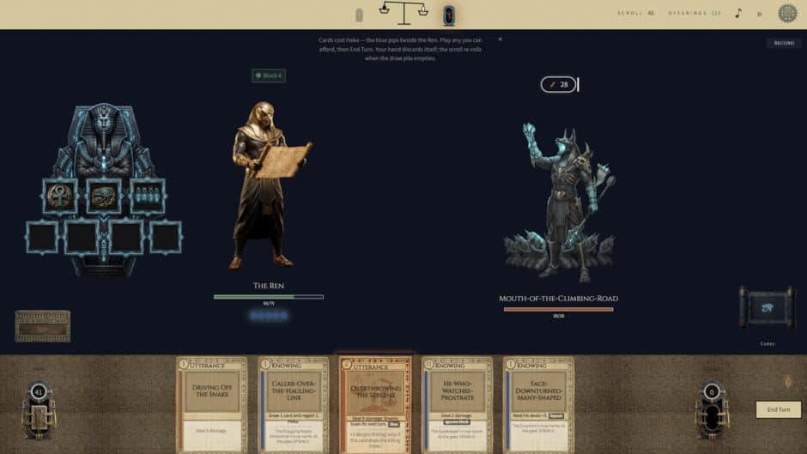807x454 pixels.
Task: Select the canopic jars relic slot
Action: click(x=147, y=197)
